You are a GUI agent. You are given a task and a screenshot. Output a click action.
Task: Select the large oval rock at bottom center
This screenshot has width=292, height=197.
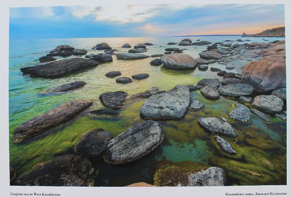[134, 142]
